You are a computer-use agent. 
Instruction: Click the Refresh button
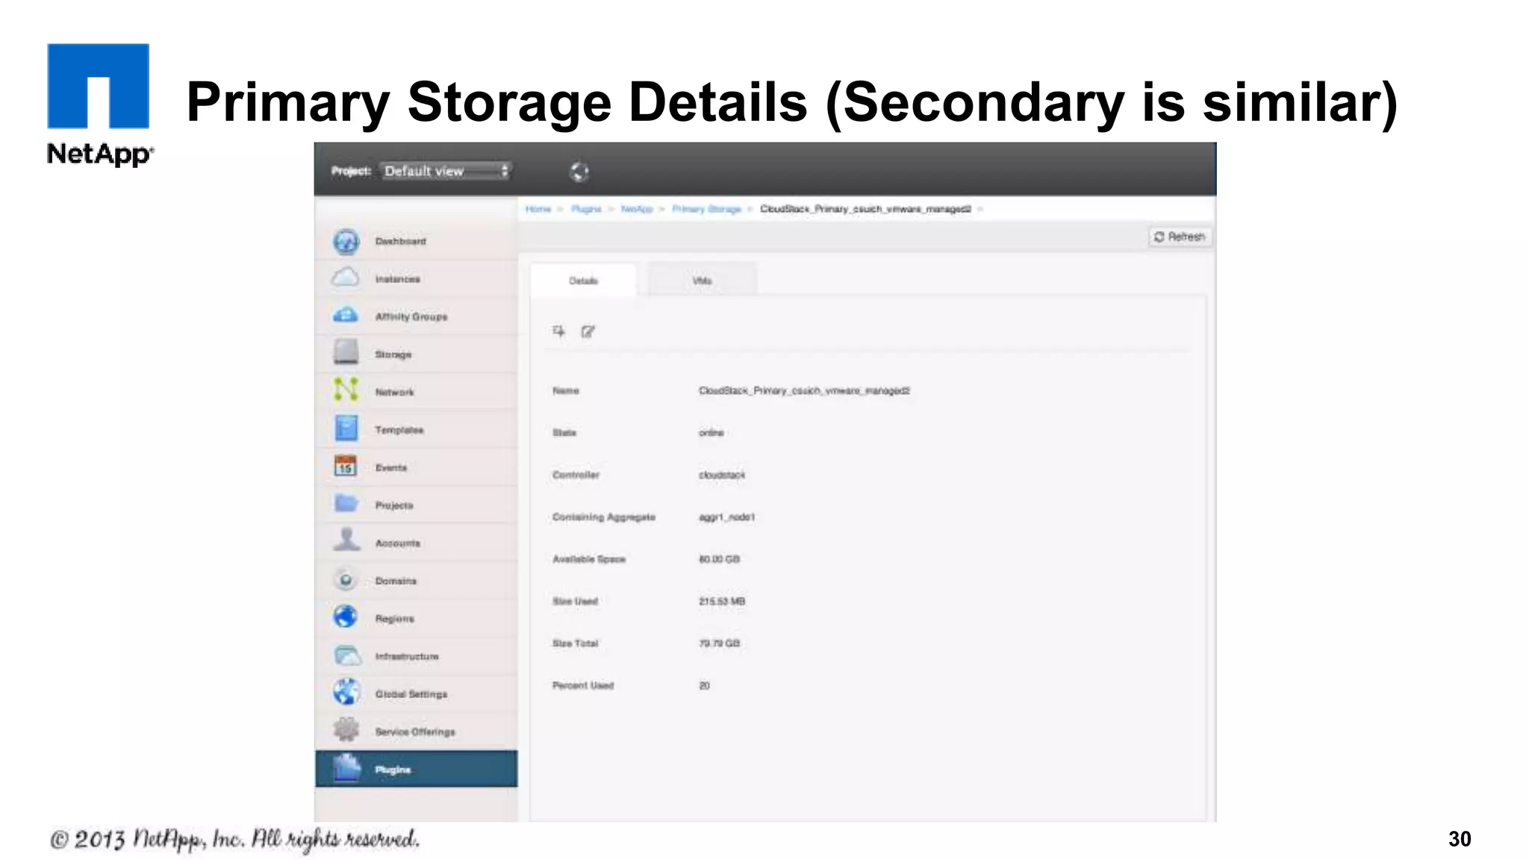tap(1180, 237)
